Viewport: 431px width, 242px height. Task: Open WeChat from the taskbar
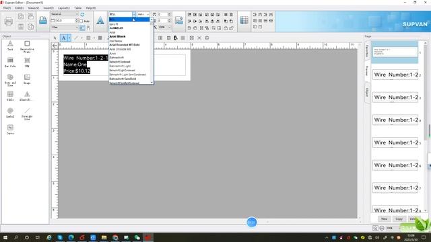click(x=137, y=237)
